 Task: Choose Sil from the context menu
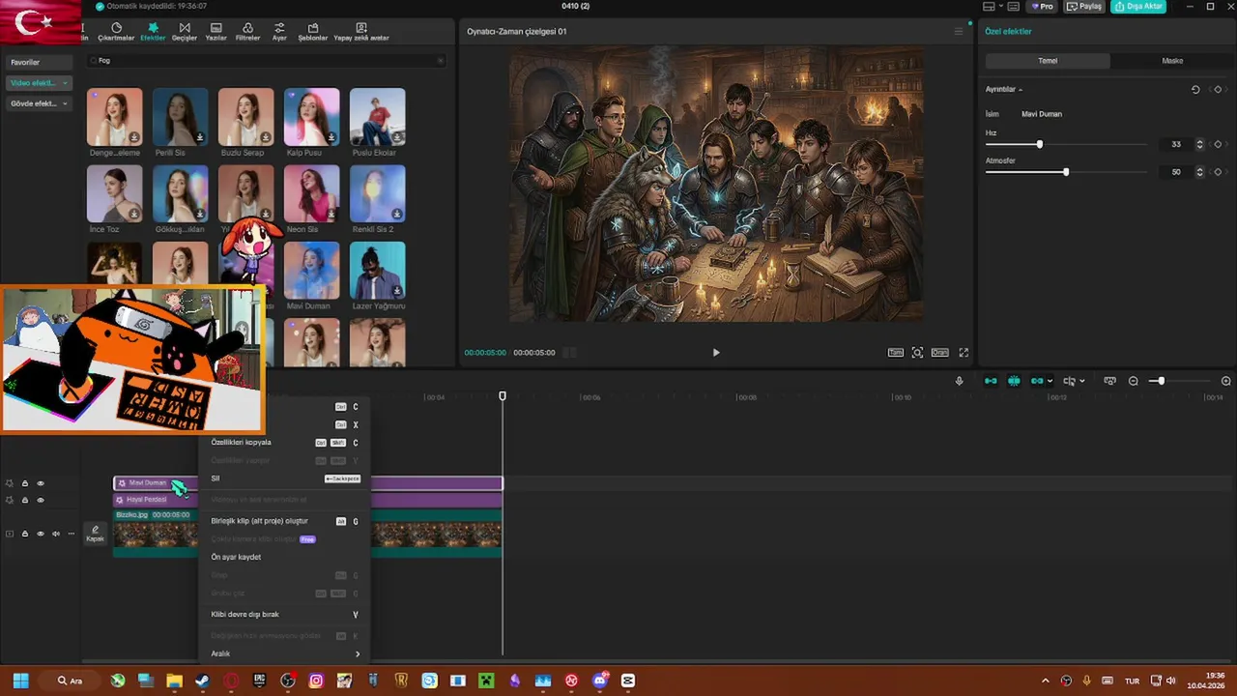285,478
